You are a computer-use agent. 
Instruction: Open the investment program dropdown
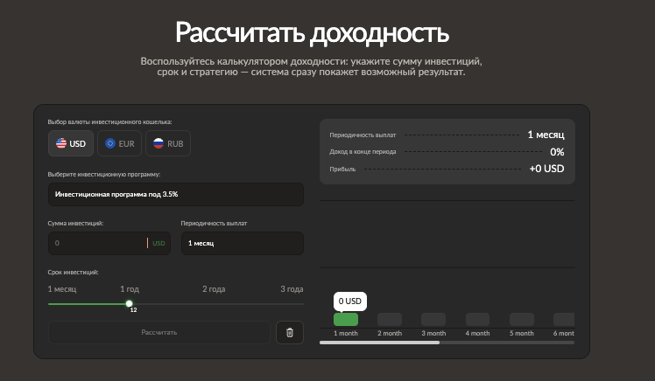click(176, 194)
